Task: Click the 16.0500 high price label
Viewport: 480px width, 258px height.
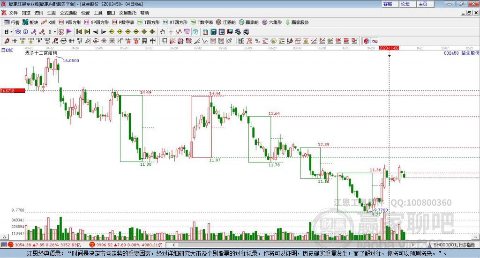Action: pos(71,60)
